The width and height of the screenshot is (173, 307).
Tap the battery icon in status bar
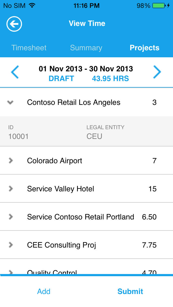point(159,6)
